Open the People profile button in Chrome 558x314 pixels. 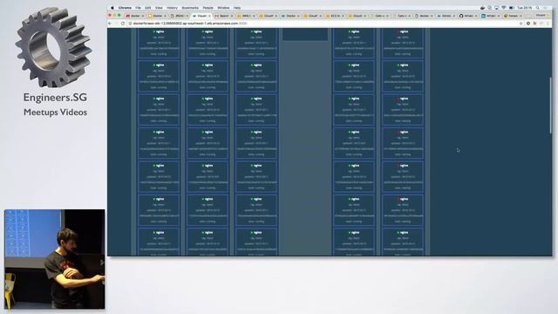pyautogui.click(x=541, y=16)
